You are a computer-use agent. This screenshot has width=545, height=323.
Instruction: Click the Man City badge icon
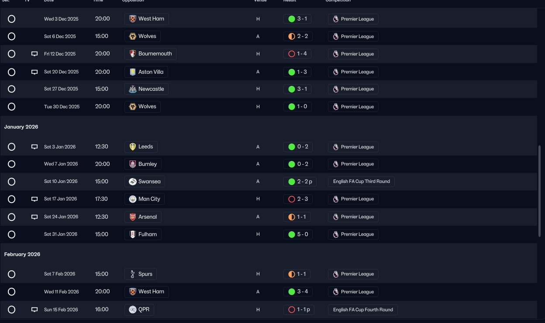click(x=133, y=199)
